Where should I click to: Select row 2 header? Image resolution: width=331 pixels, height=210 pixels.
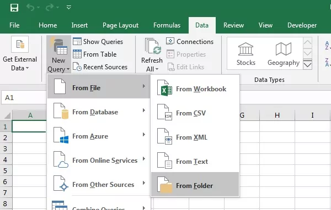pyautogui.click(x=6, y=137)
